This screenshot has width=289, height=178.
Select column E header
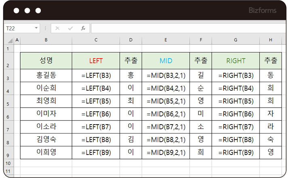pos(166,40)
